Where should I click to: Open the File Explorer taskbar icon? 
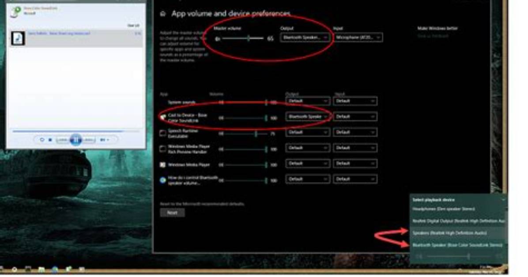(41, 269)
